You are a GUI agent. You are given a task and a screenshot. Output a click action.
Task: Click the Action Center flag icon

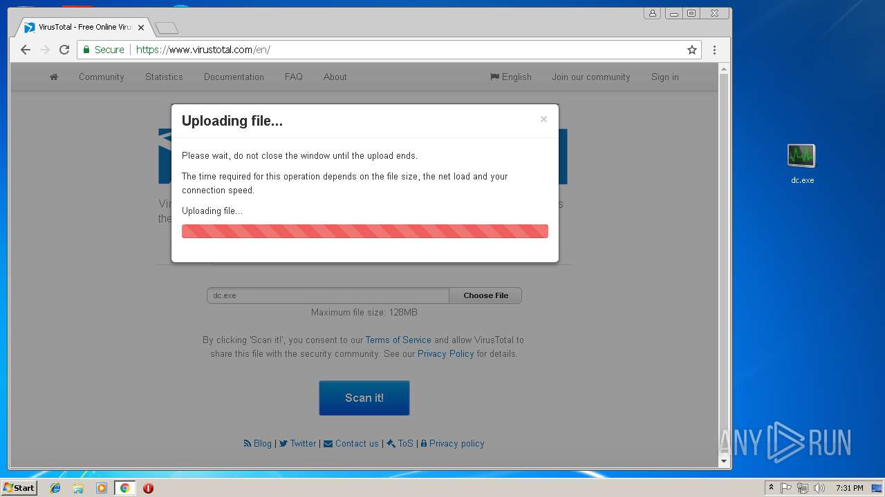[786, 488]
